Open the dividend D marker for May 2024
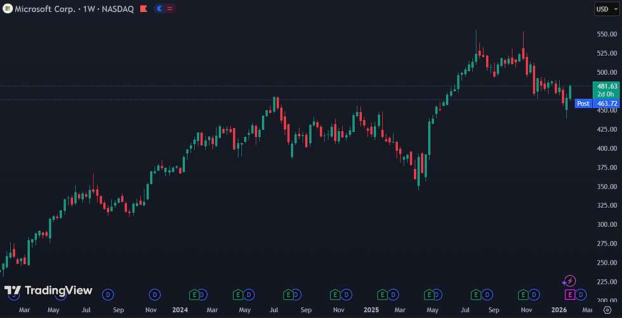This screenshot has height=318, width=622. pos(249,294)
